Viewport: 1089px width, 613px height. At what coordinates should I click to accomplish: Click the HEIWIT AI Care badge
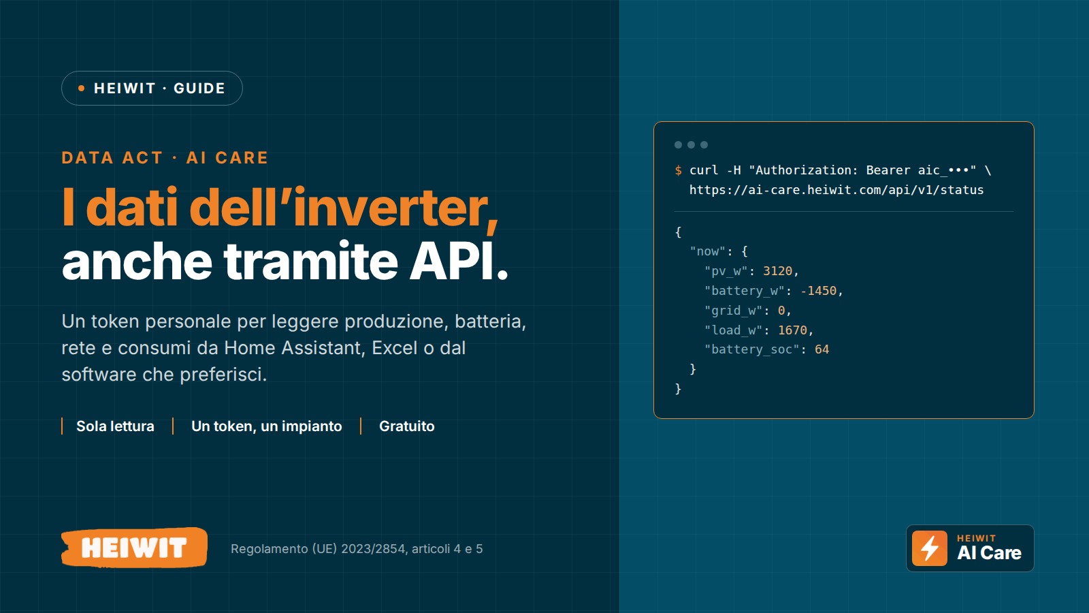pos(970,548)
